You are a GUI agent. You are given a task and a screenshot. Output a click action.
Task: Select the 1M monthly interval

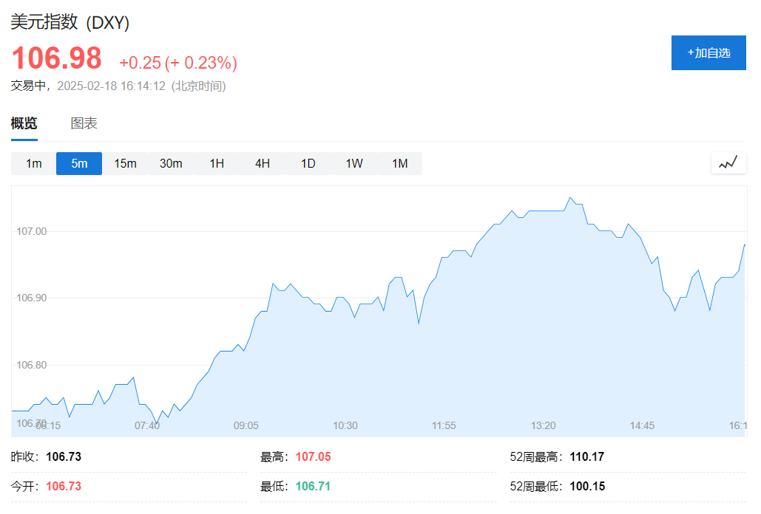(x=399, y=163)
